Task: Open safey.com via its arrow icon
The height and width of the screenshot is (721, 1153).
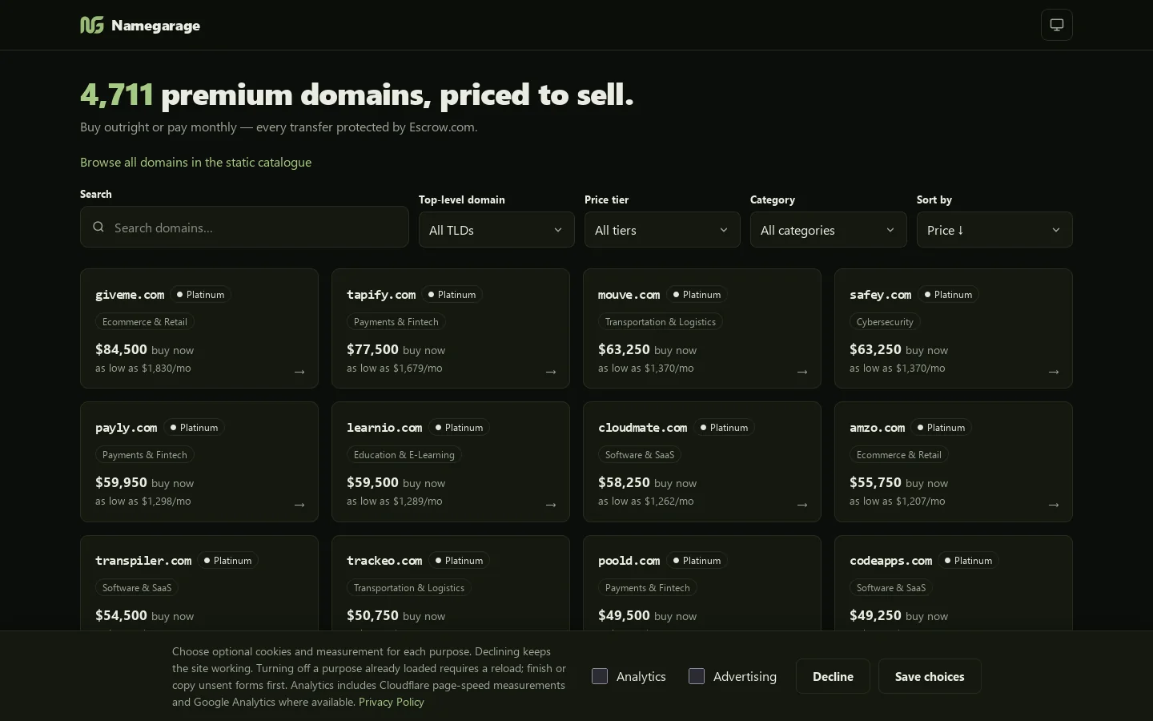Action: click(x=1054, y=372)
